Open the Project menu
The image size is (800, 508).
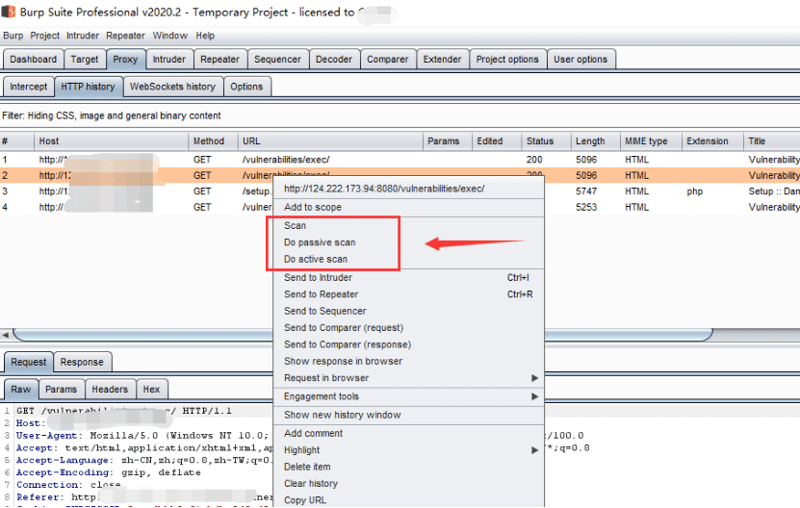pos(44,36)
